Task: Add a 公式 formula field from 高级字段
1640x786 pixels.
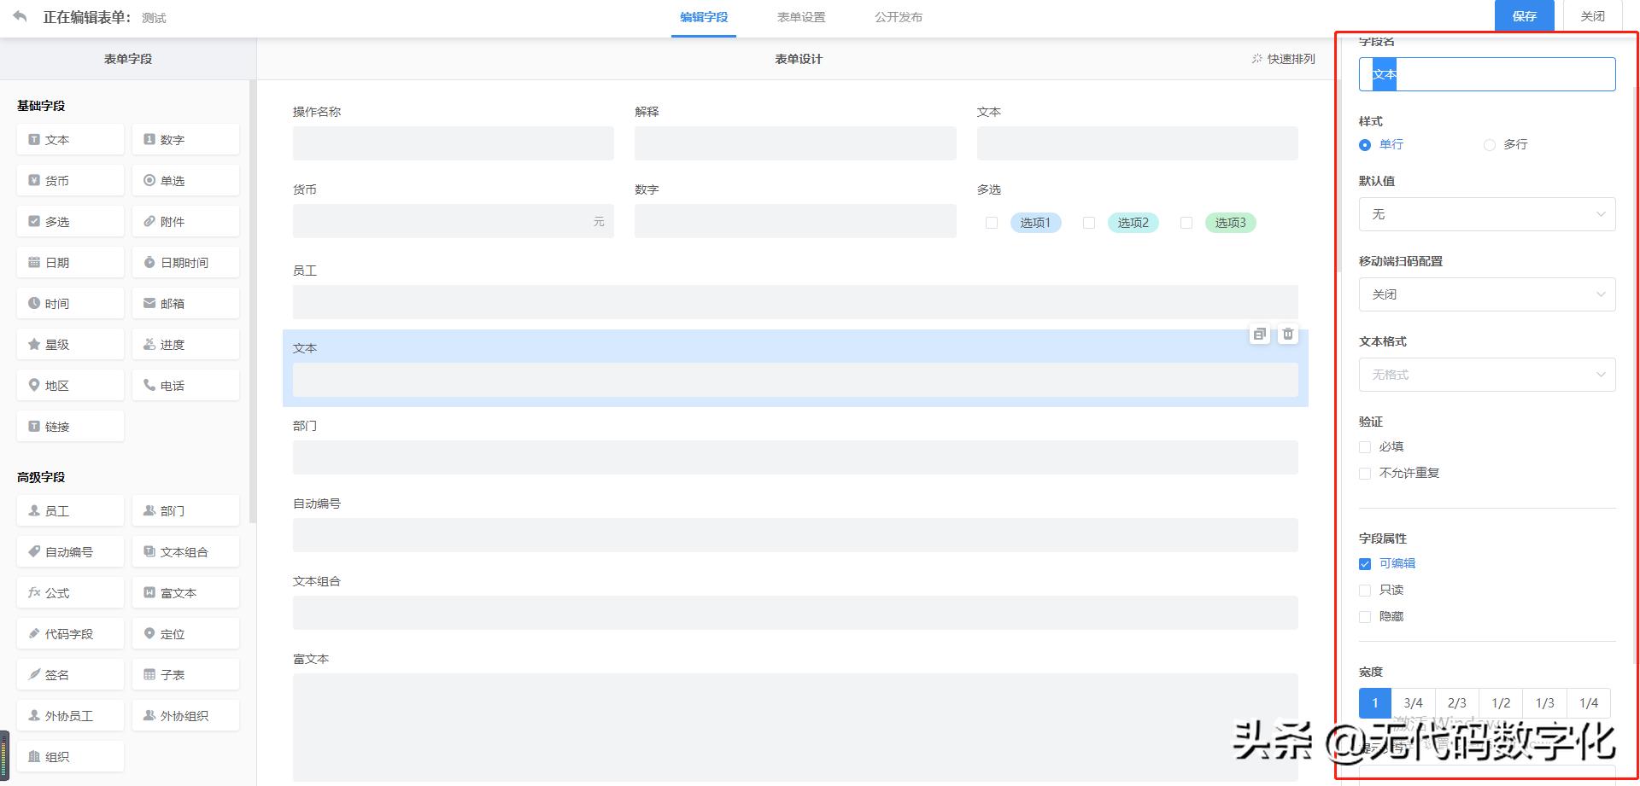Action: pos(70,592)
